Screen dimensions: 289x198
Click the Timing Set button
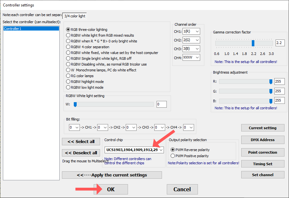263,164
